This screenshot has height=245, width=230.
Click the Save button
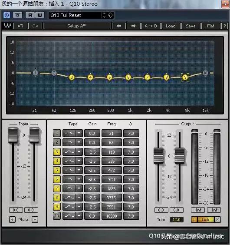point(191,26)
